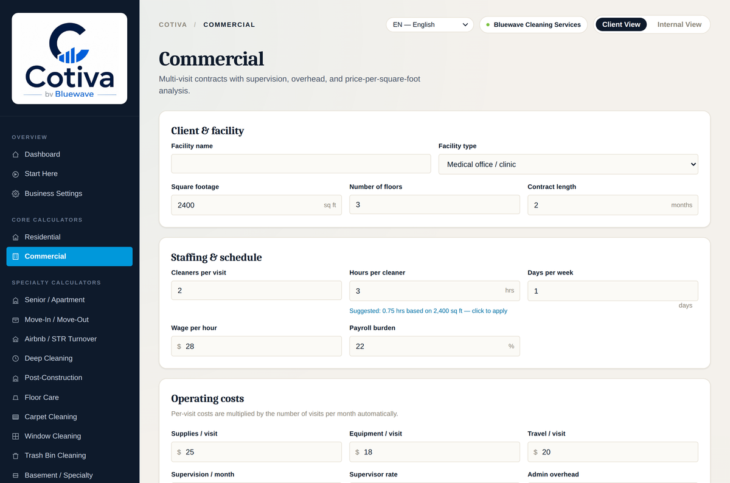Click the Travel / visit field
The height and width of the screenshot is (483, 730).
coord(613,452)
